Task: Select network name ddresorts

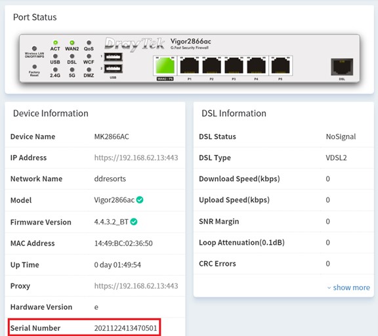Action: (x=110, y=179)
